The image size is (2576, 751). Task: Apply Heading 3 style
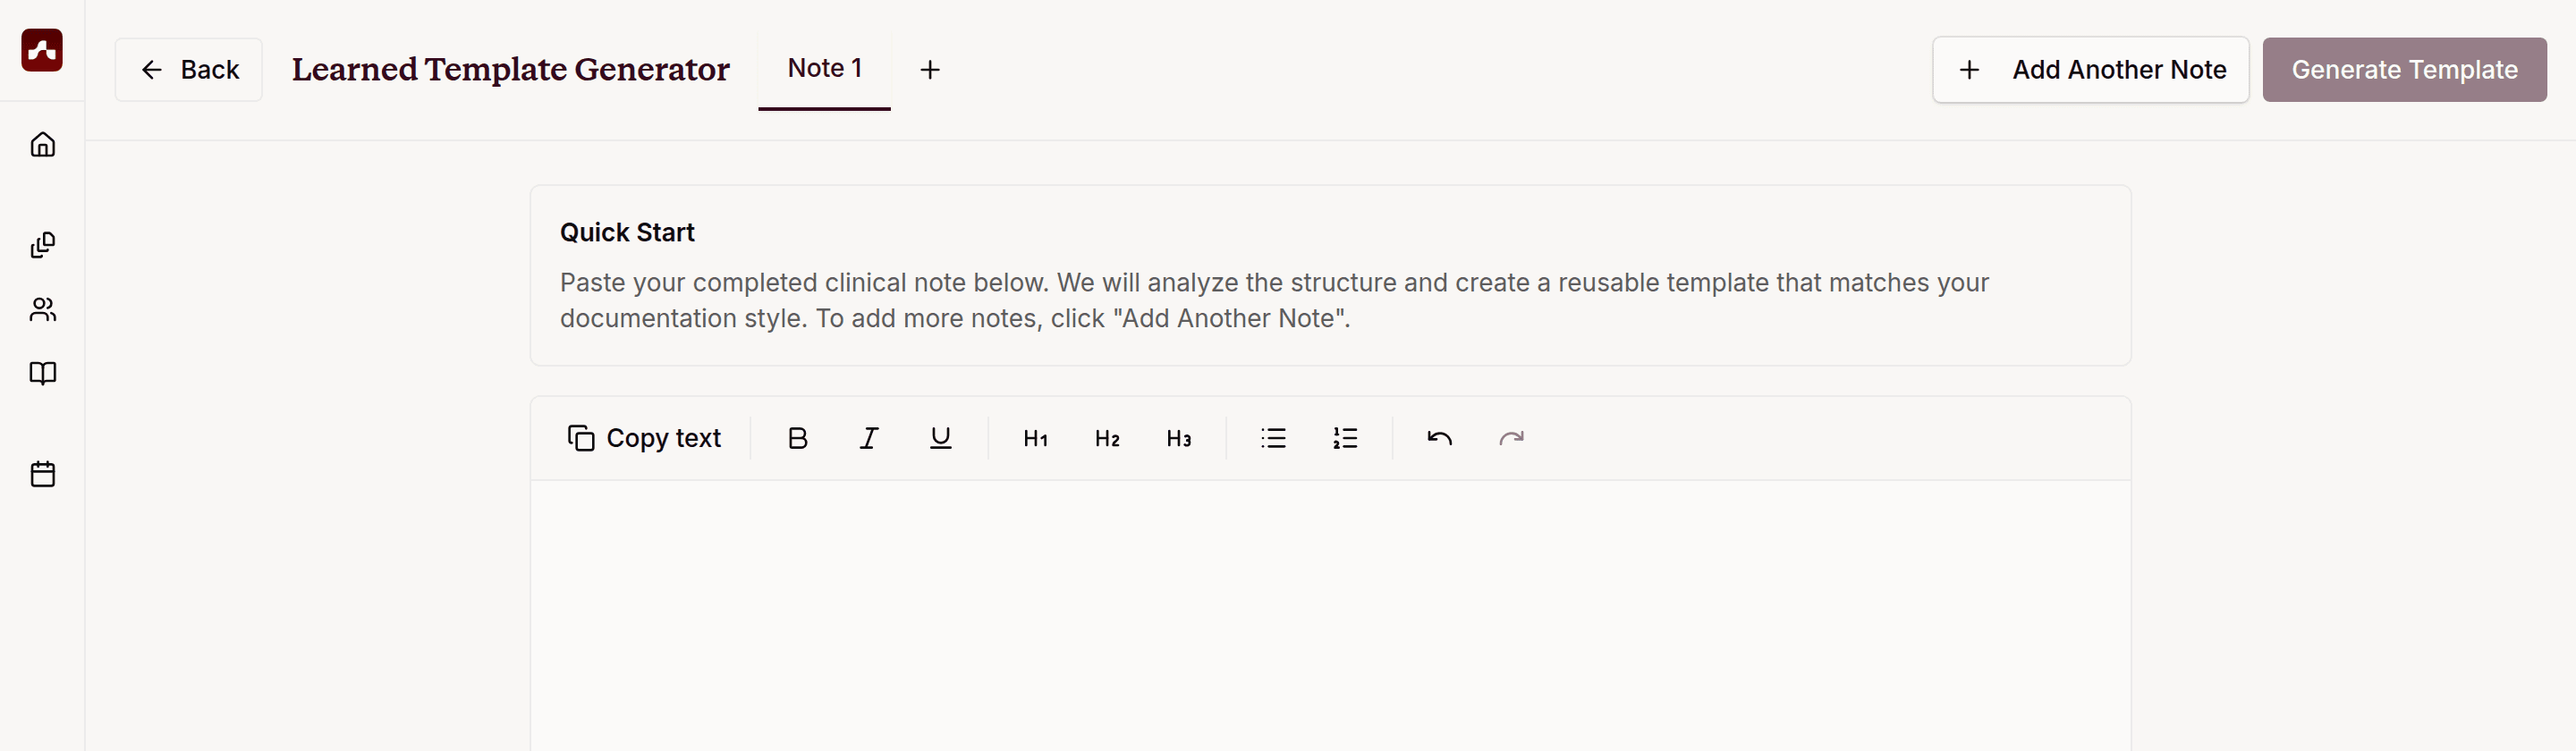[1179, 438]
